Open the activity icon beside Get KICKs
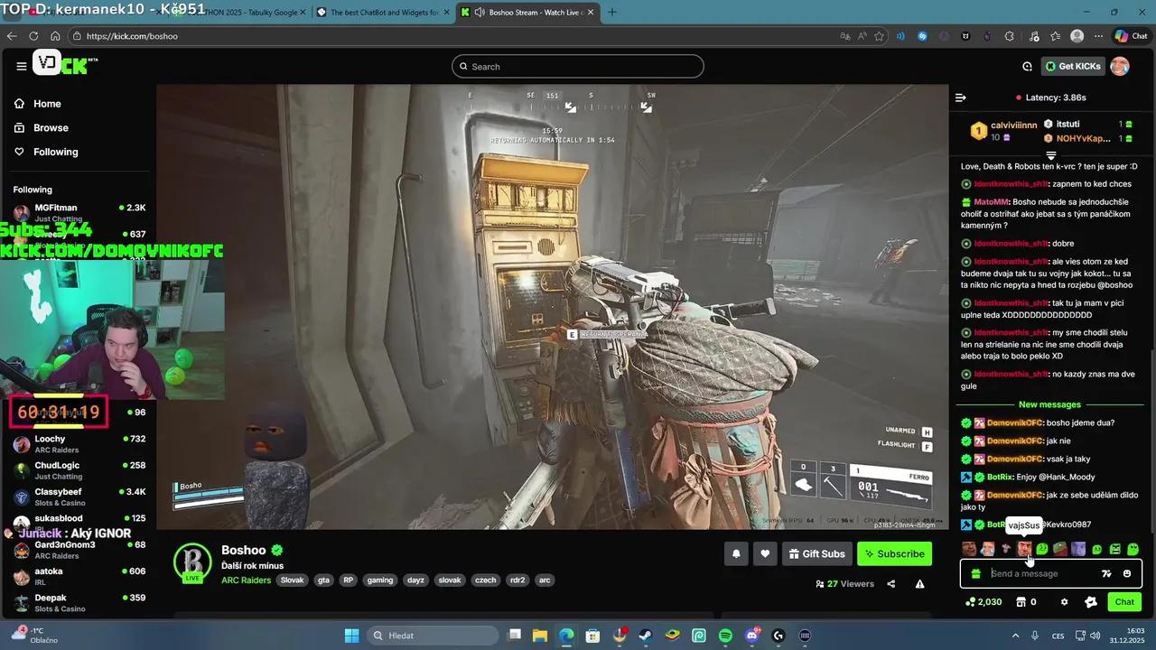Screen dimensions: 1156x650 [1027, 66]
